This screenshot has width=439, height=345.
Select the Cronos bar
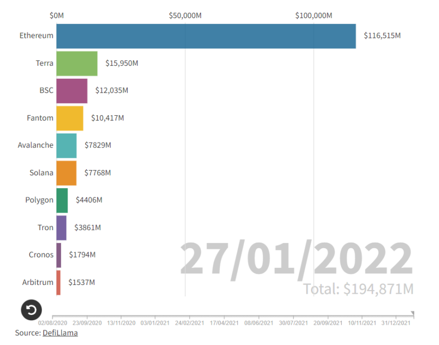pyautogui.click(x=59, y=255)
